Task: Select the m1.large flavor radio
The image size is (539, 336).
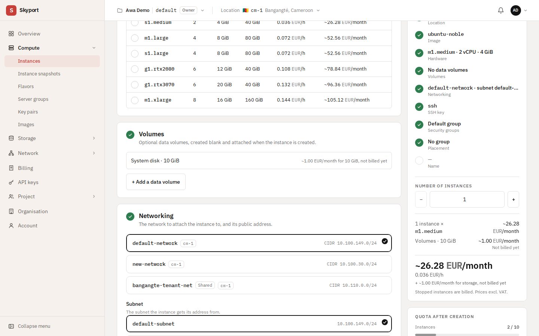Action: pos(135,38)
